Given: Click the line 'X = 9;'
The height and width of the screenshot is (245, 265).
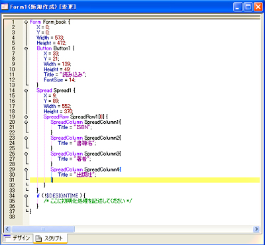Looking at the screenshot, I should [50, 96].
